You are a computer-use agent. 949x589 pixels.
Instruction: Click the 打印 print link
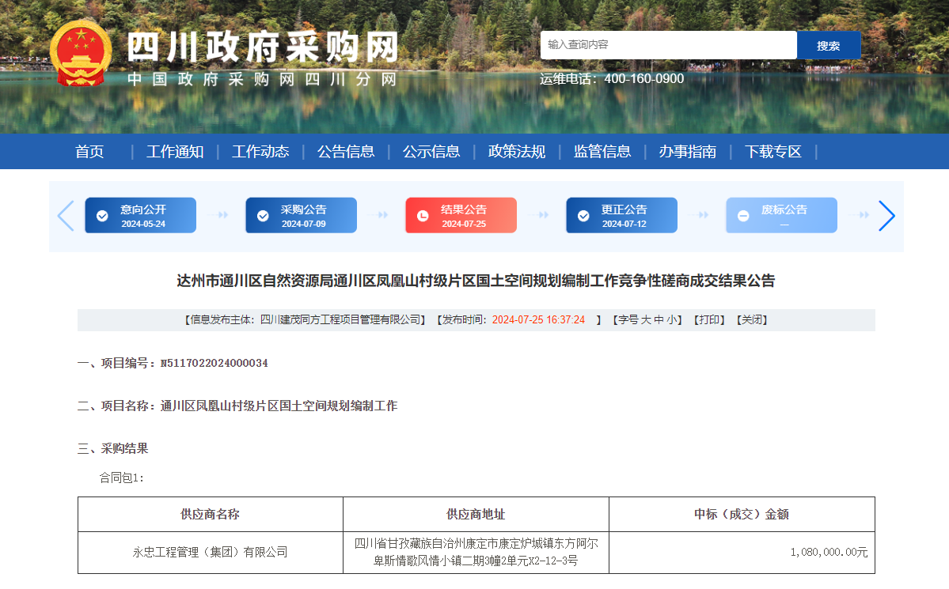[x=708, y=320]
